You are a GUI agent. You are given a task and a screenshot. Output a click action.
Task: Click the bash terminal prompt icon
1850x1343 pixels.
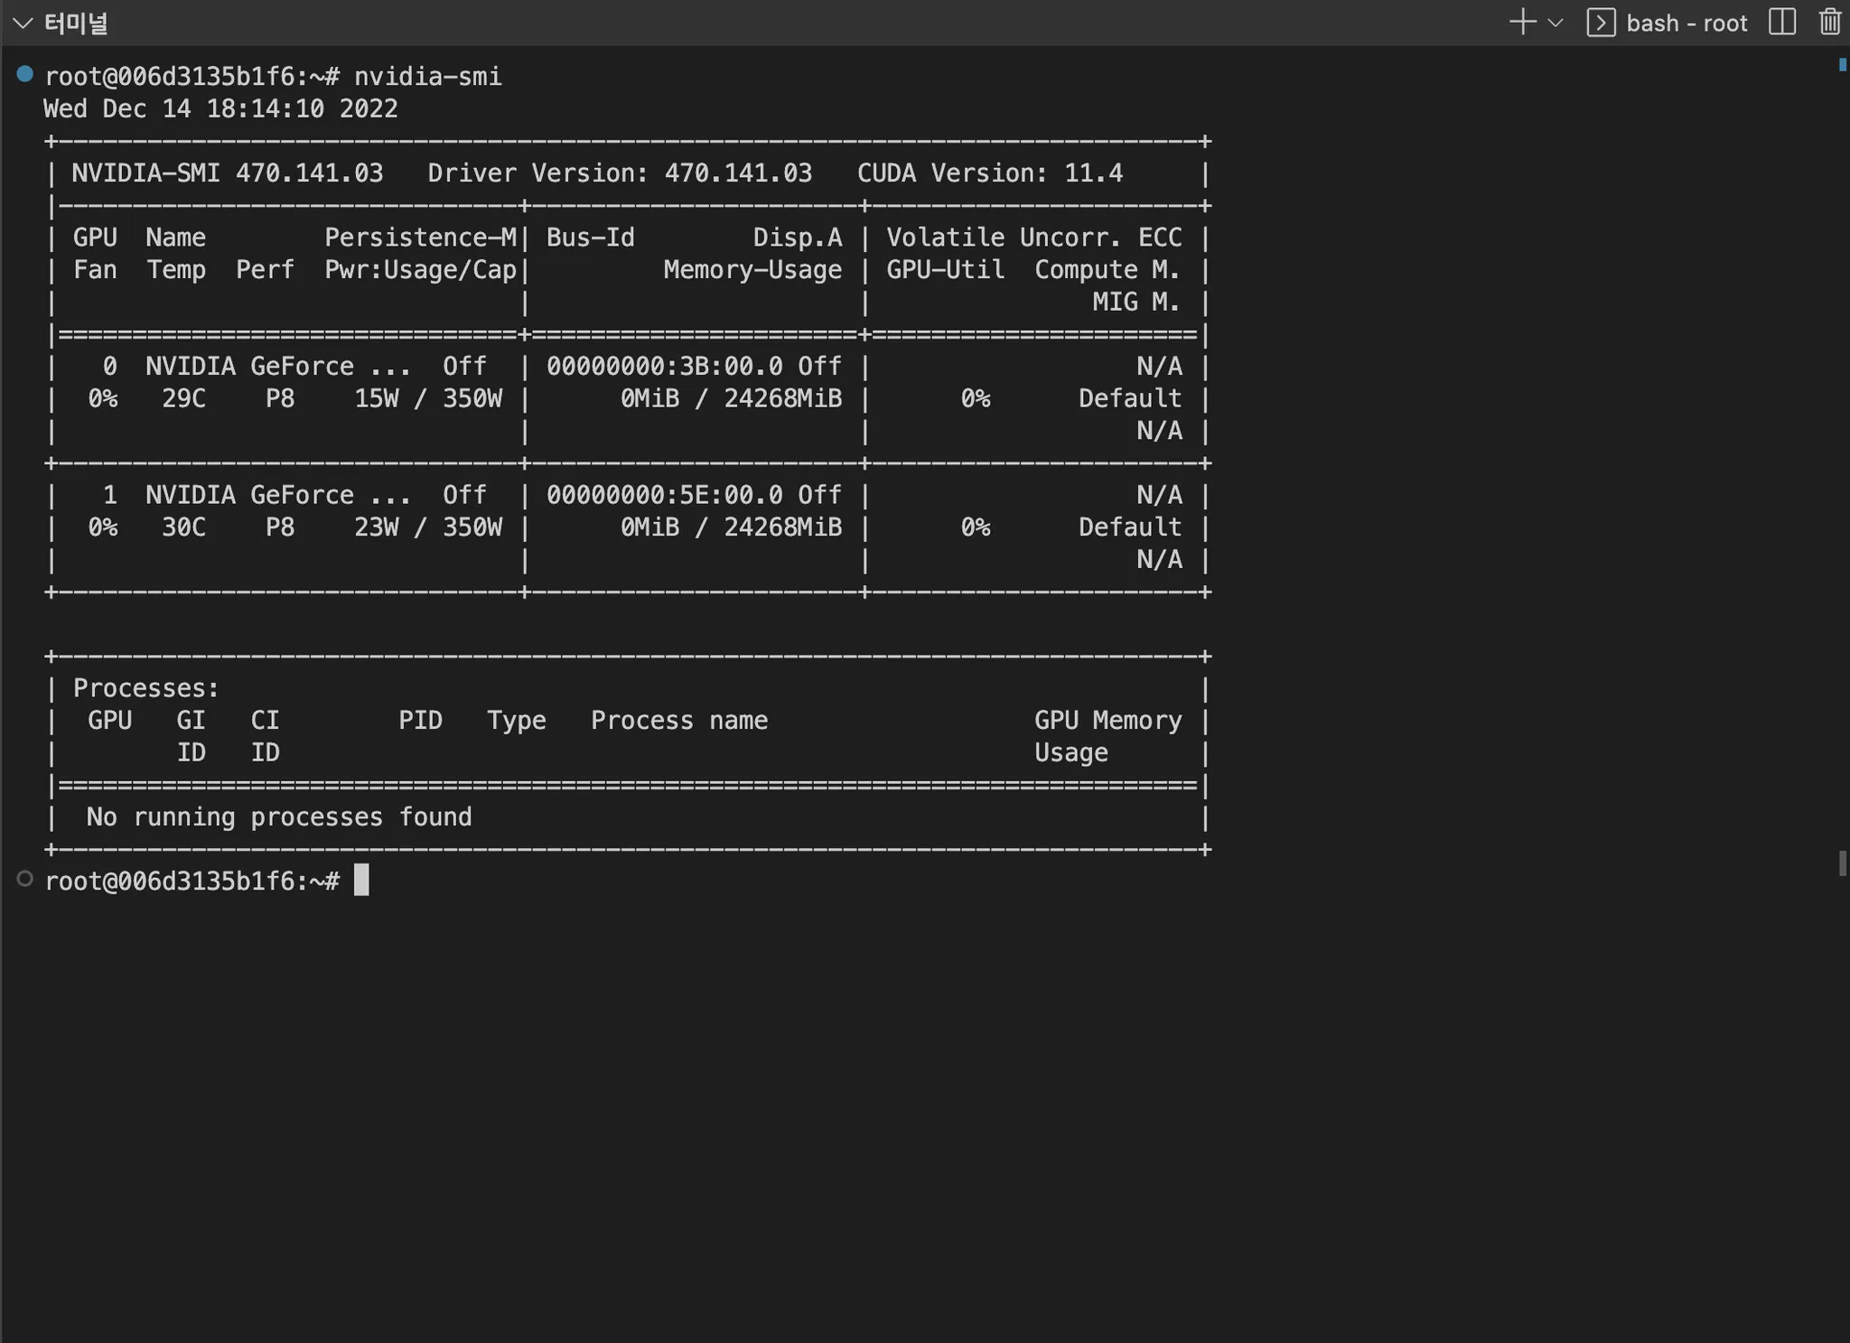click(x=1601, y=23)
